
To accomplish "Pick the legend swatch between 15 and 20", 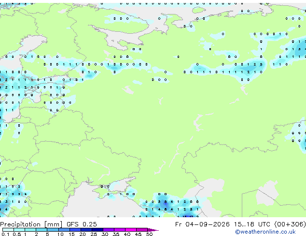I will click(x=75, y=230).
